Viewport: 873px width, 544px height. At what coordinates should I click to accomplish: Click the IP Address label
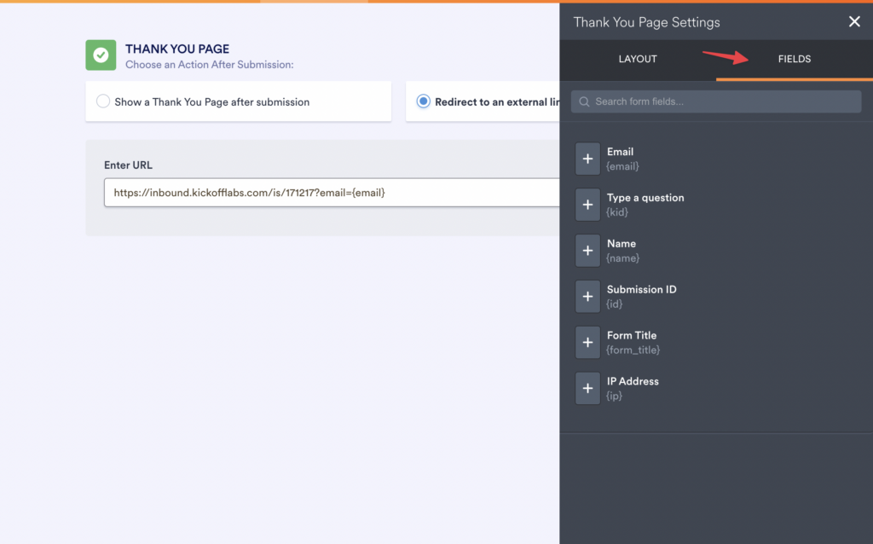click(633, 381)
